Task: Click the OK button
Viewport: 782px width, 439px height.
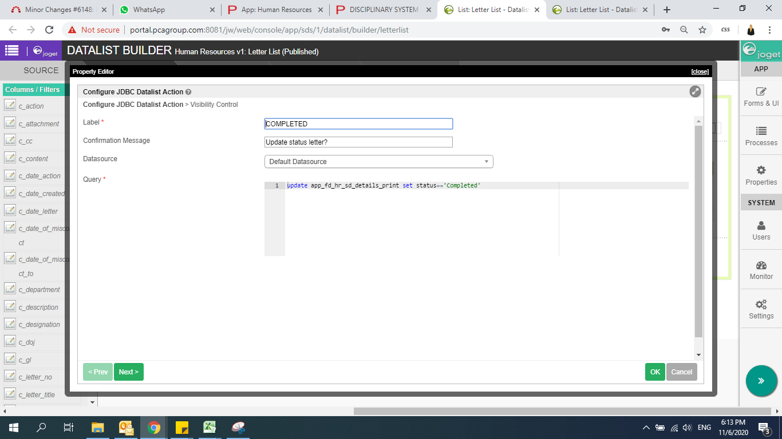Action: (x=655, y=372)
